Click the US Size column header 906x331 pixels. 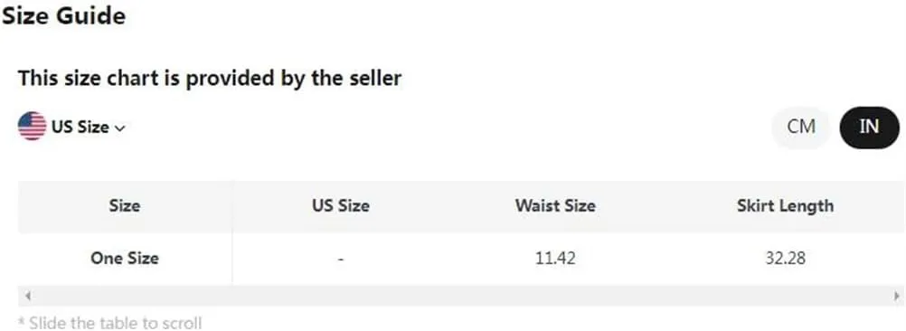pos(341,205)
